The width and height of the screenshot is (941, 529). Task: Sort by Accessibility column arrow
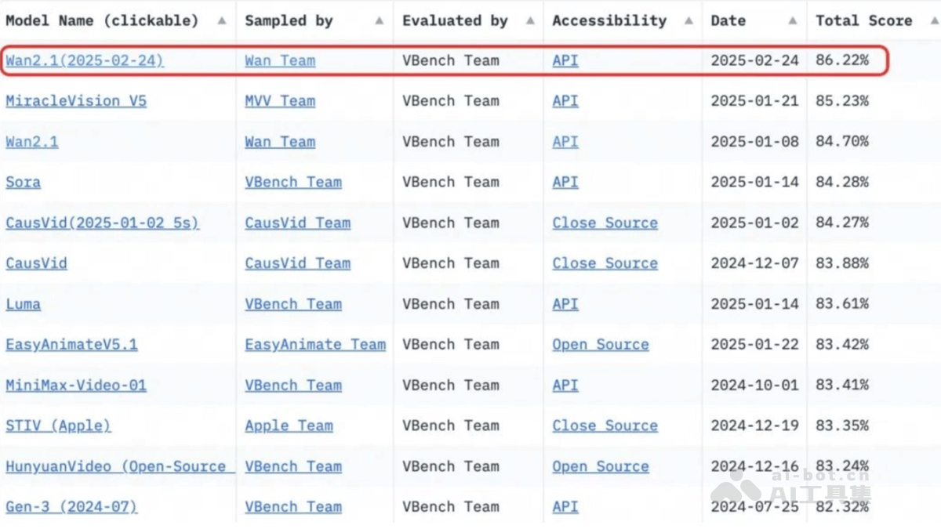click(688, 21)
